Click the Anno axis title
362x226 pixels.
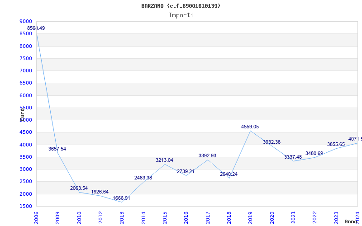[x=352, y=222]
